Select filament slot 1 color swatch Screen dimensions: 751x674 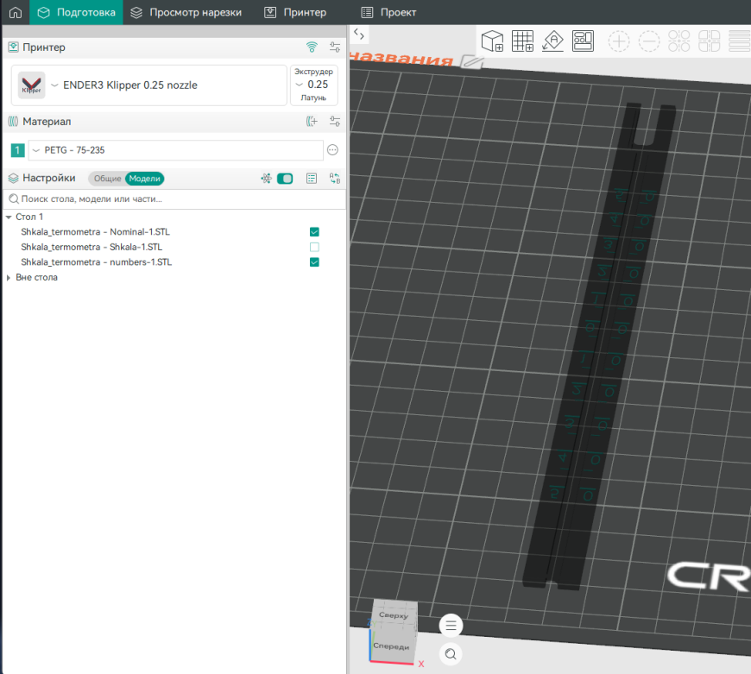[18, 150]
